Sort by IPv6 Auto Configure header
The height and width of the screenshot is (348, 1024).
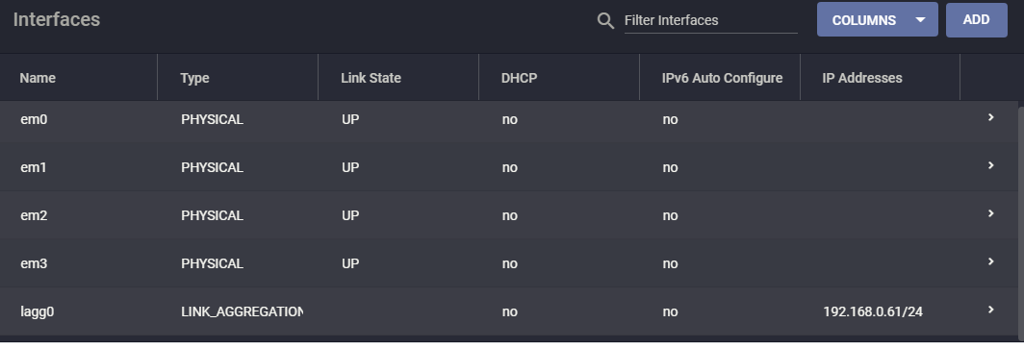click(722, 78)
